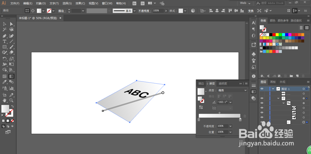Screen dimensions: 311x154
Task: Switch to the 描边 tab
Action: coord(201,84)
